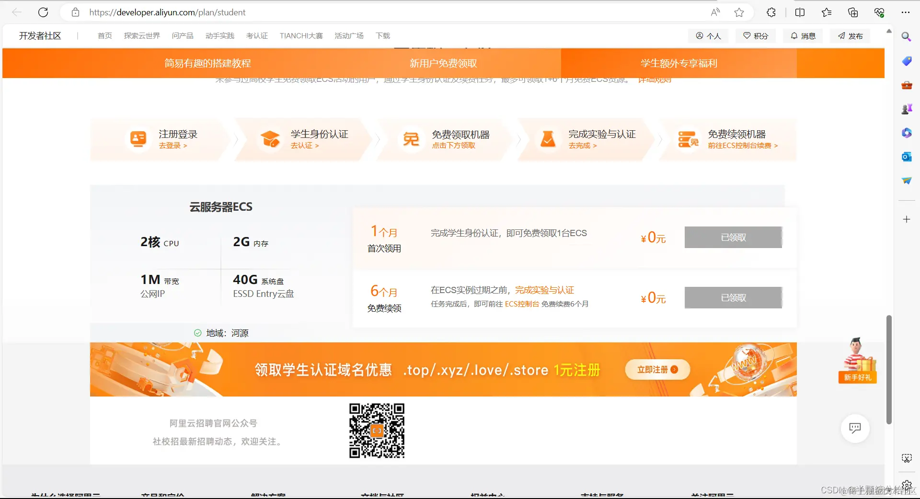This screenshot has width=920, height=499.
Task: Click the 地域: 河源 region label
Action: 227,333
